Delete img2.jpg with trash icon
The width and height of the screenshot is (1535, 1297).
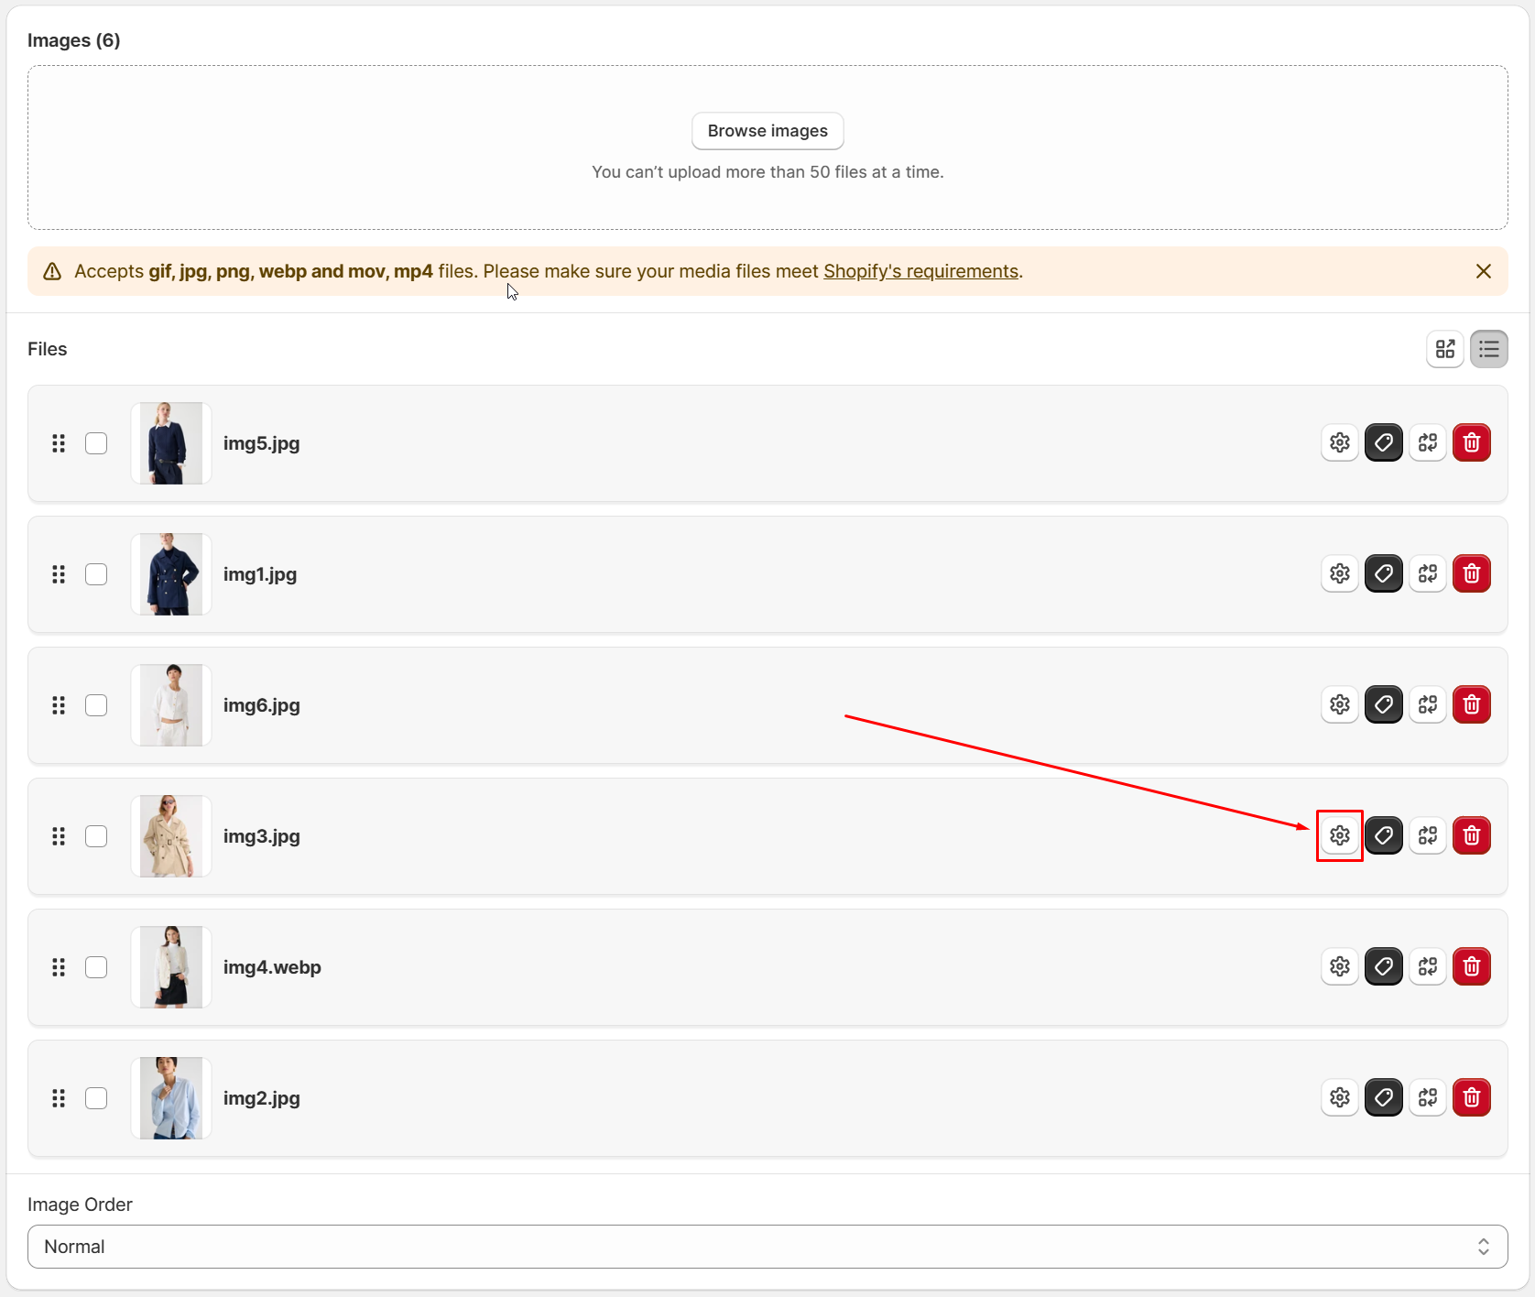pos(1471,1097)
